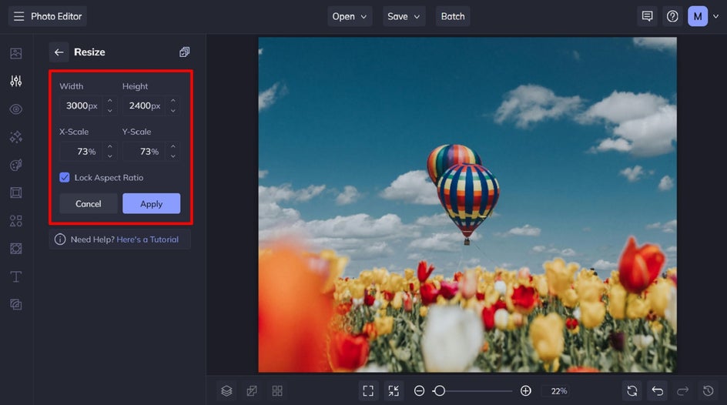Screen dimensions: 727x405
Task: Click the info icon beside Need Help
Action: [60, 239]
